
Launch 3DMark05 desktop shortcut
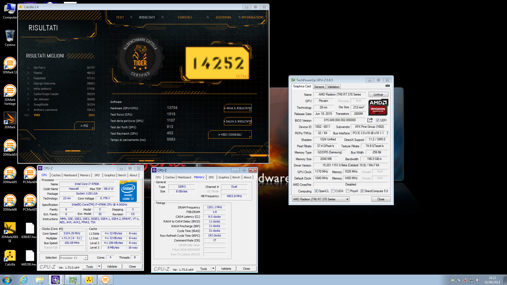10,175
